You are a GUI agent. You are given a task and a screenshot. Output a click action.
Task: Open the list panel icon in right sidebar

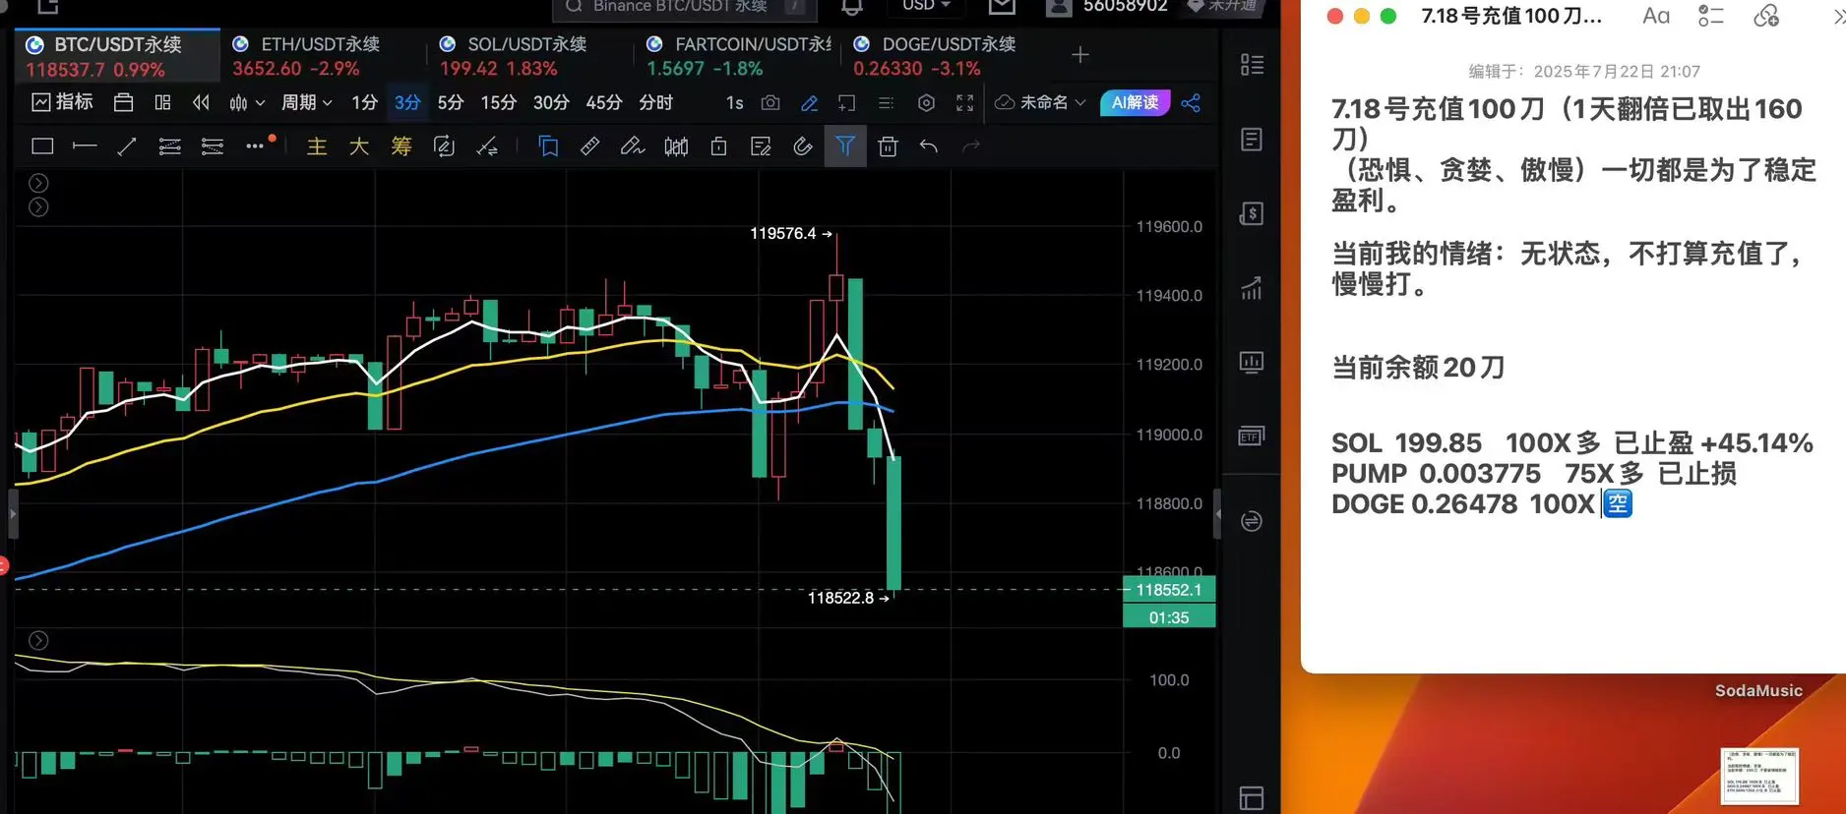point(1252,65)
